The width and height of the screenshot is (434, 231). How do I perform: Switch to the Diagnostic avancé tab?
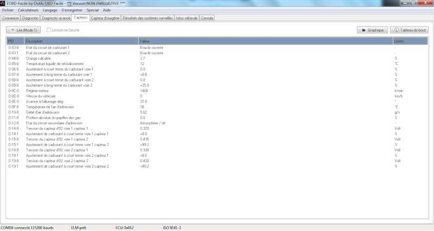pyautogui.click(x=56, y=18)
